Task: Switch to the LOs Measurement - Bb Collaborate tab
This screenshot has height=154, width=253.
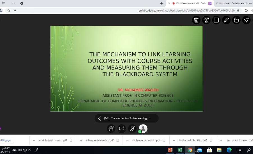Action: [x=190, y=3]
